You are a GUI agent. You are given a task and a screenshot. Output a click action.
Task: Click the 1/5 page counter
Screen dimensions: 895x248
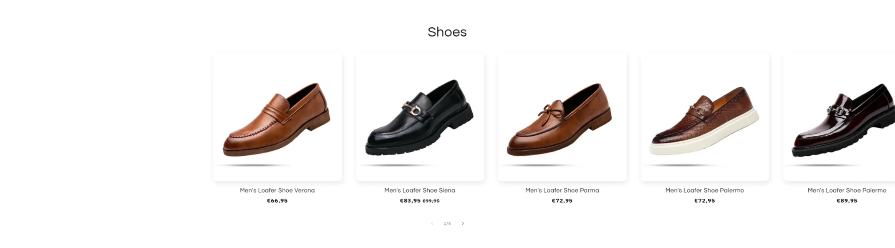coord(447,224)
